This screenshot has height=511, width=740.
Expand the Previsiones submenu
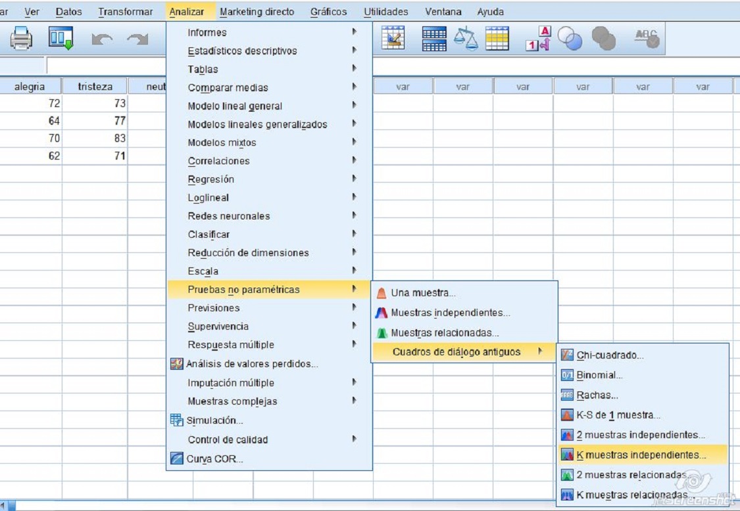[x=269, y=308]
